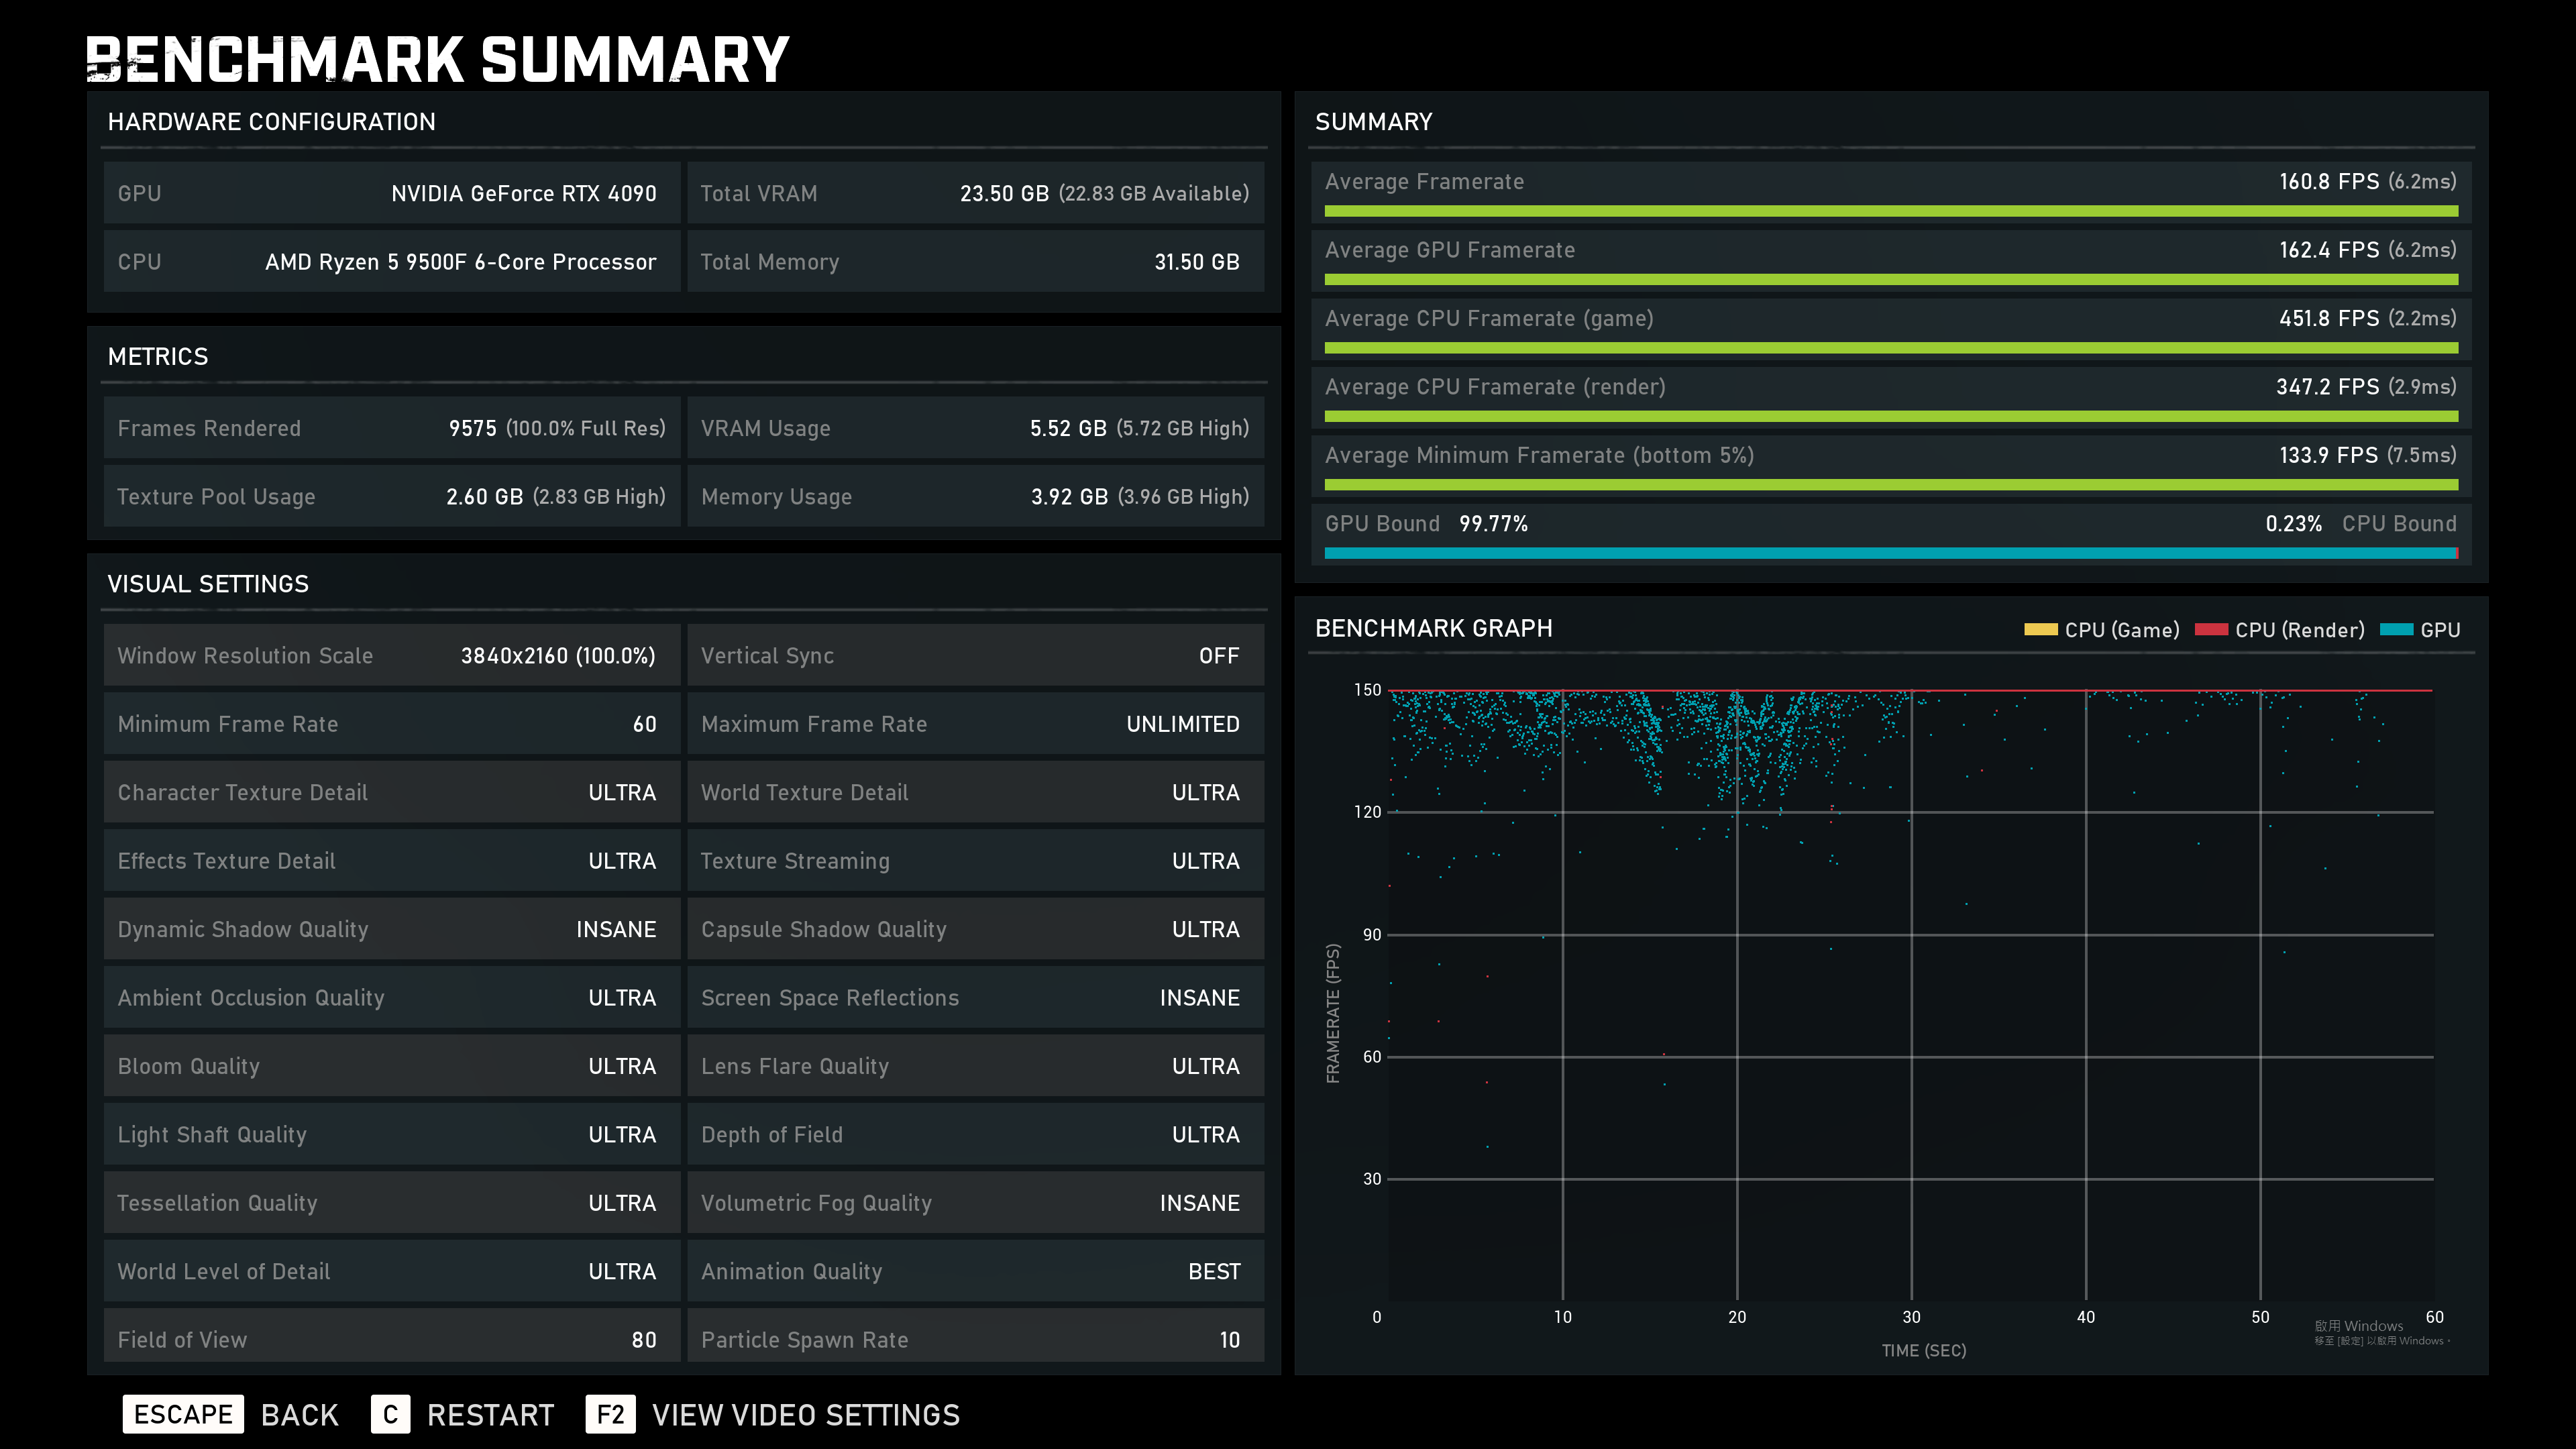Click the F2 key icon
The height and width of the screenshot is (1449, 2576).
[x=610, y=1414]
